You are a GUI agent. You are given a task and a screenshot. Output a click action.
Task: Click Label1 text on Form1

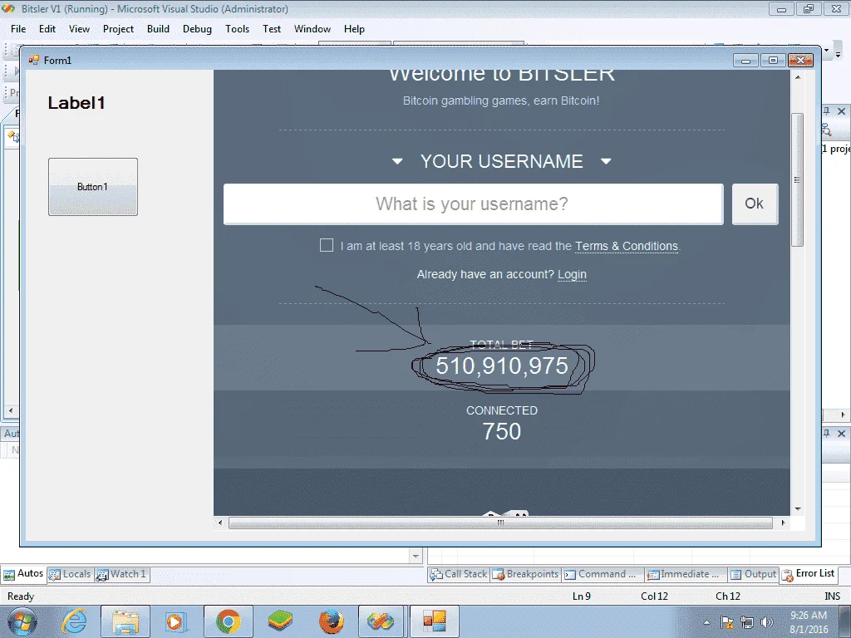[x=76, y=103]
